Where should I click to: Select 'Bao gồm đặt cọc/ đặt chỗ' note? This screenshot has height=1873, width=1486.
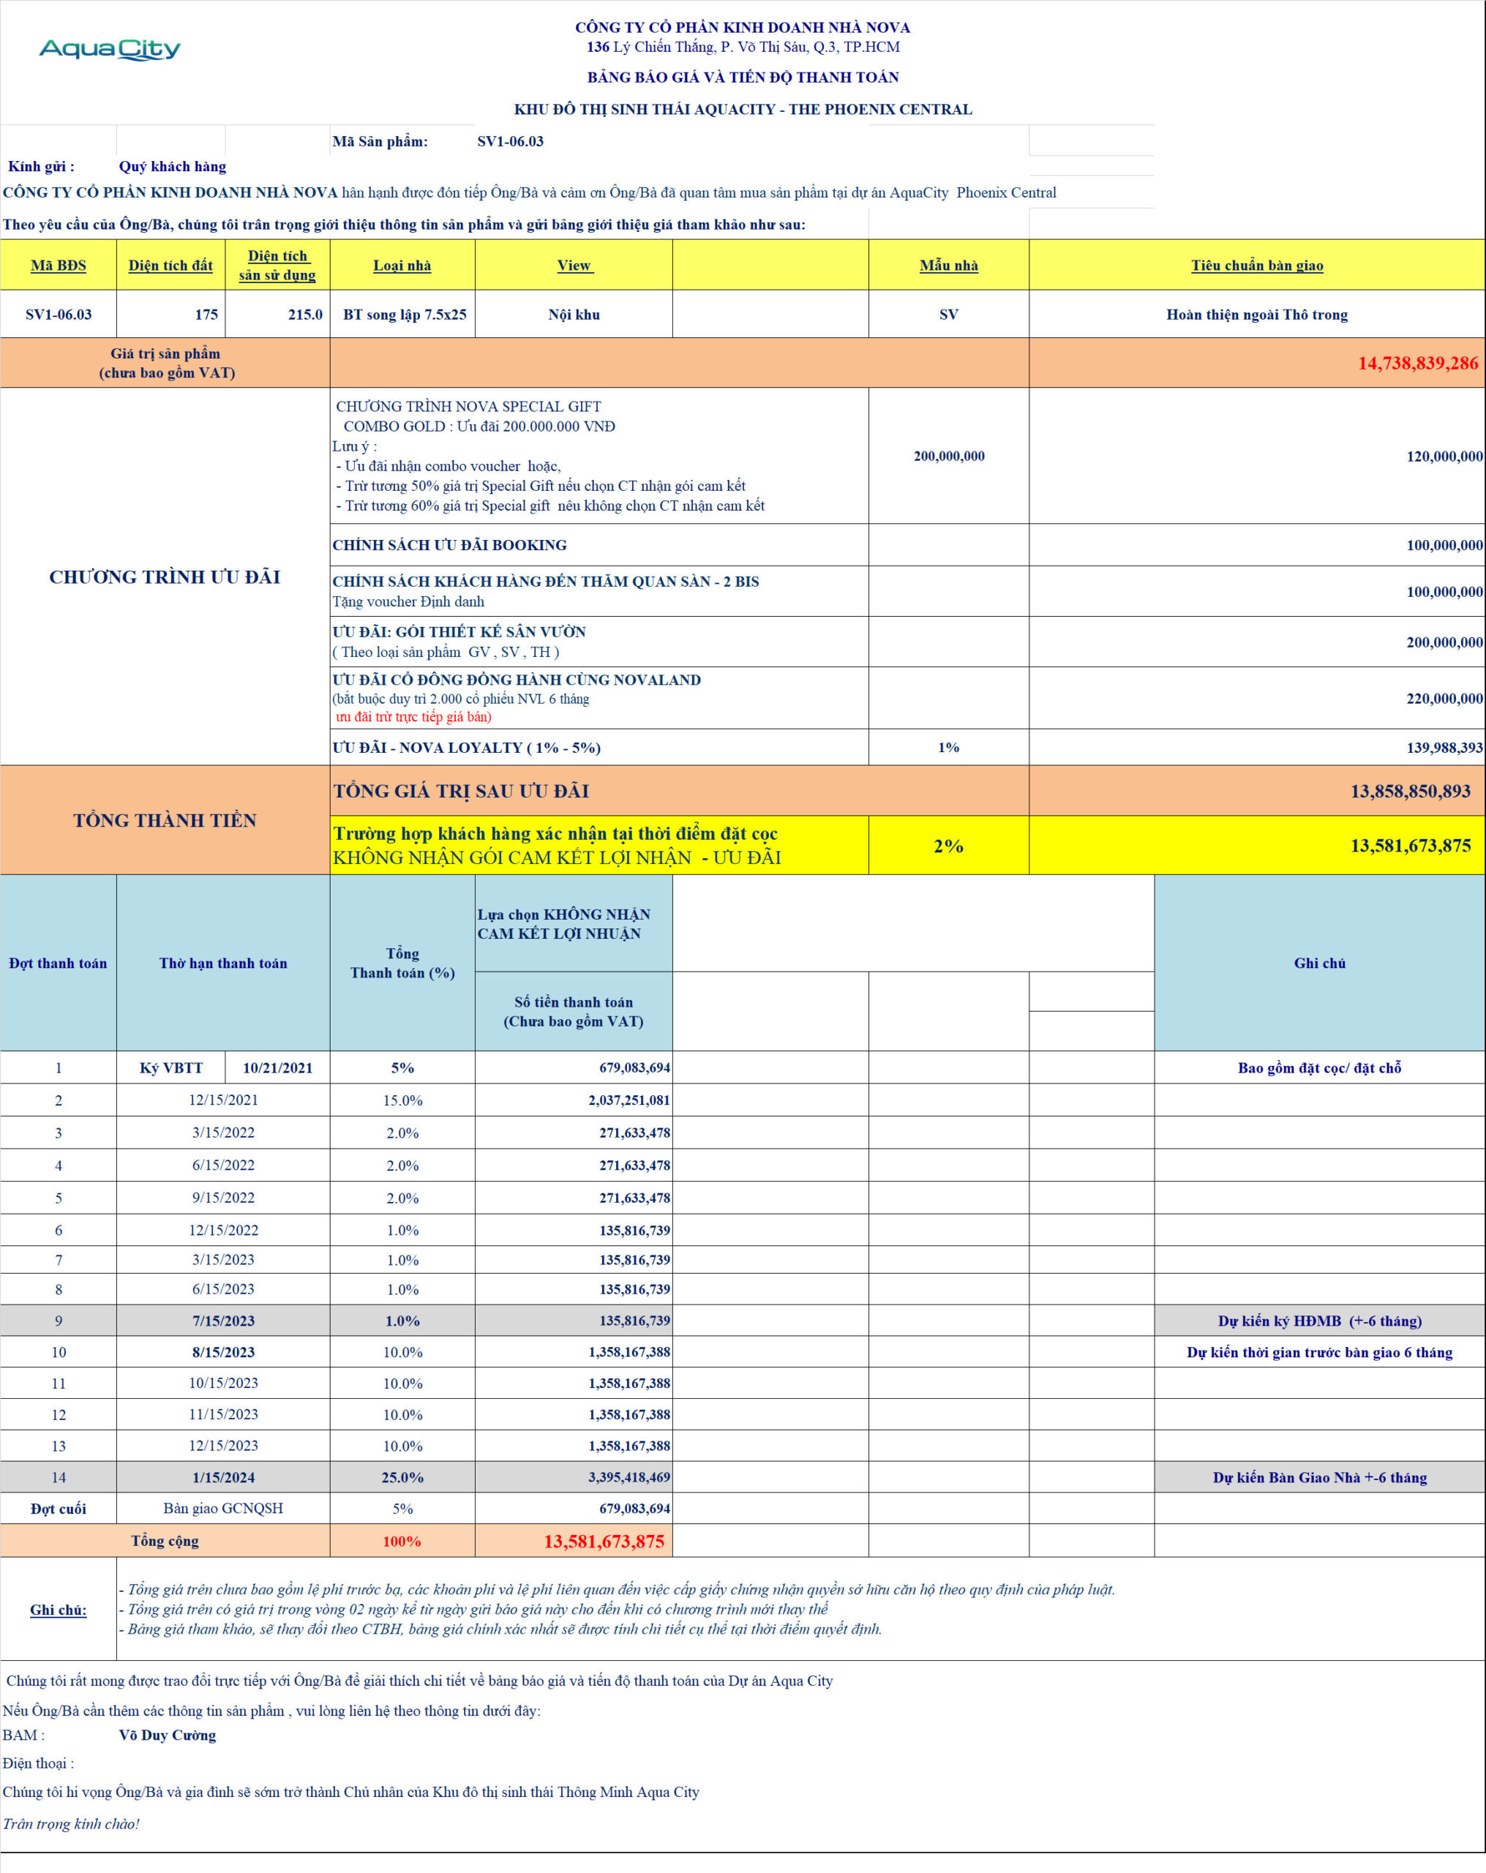[x=1319, y=1067]
